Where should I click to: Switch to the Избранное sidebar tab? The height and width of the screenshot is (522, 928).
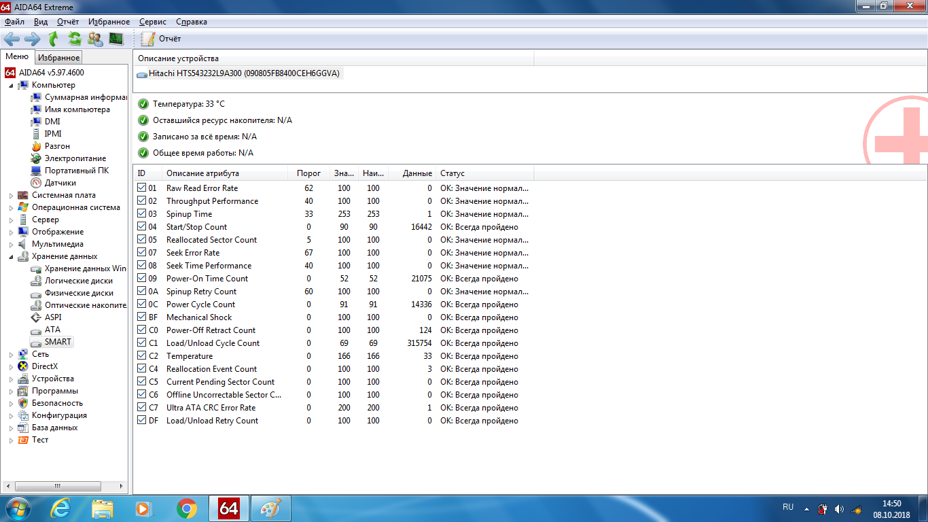point(59,58)
